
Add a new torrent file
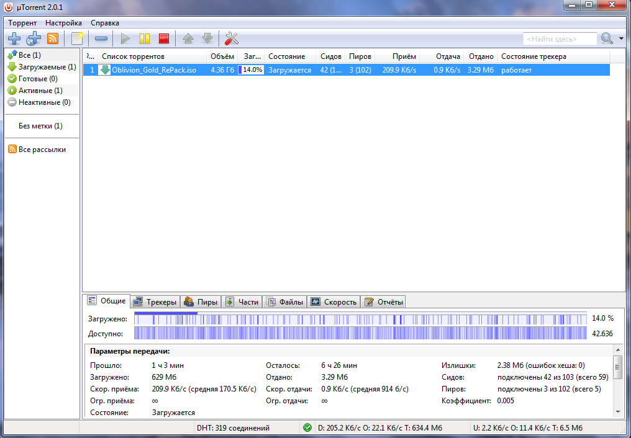coord(14,38)
